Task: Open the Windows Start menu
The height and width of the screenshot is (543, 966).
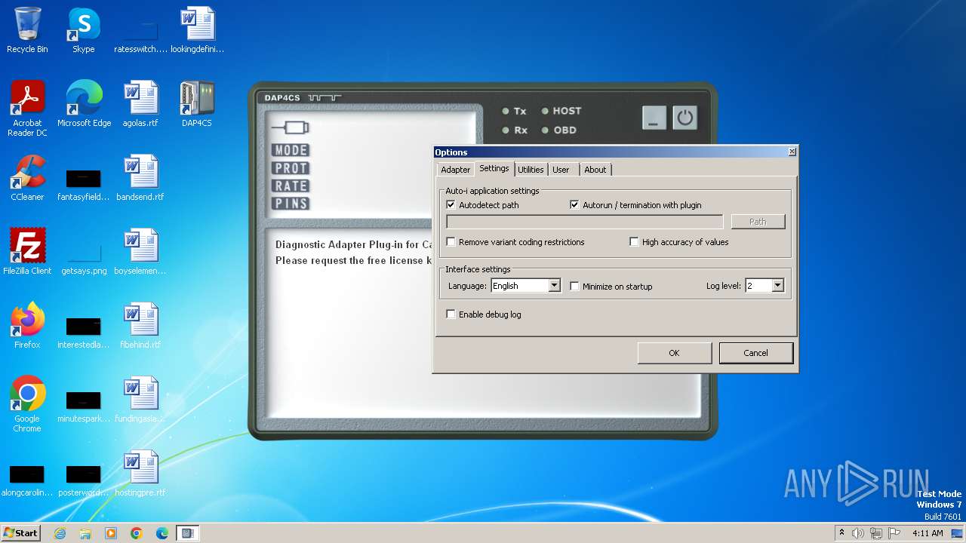Action: [21, 533]
